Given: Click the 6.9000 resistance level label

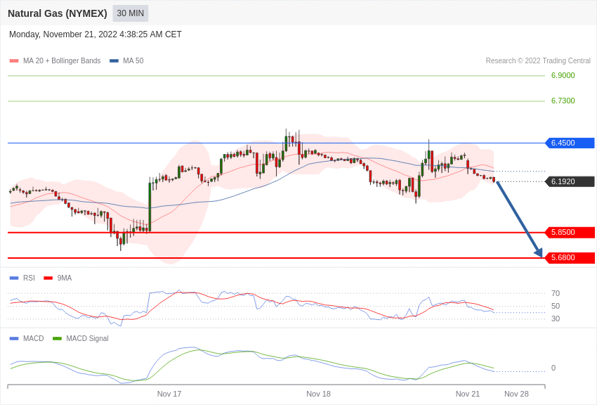Looking at the screenshot, I should tap(563, 75).
